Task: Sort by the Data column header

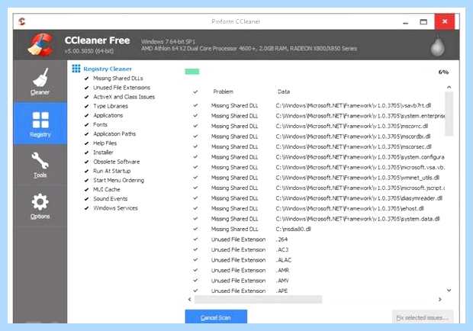Action: click(x=284, y=92)
